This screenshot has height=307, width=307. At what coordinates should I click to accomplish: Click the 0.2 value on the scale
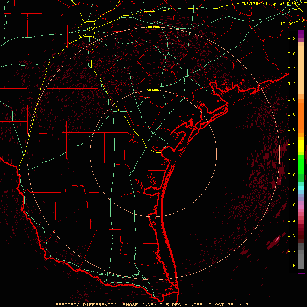[292, 220]
